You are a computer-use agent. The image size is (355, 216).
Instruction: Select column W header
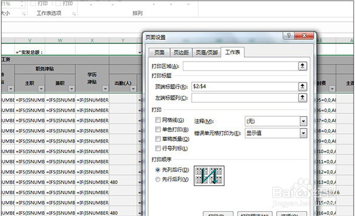pyautogui.click(x=60, y=41)
